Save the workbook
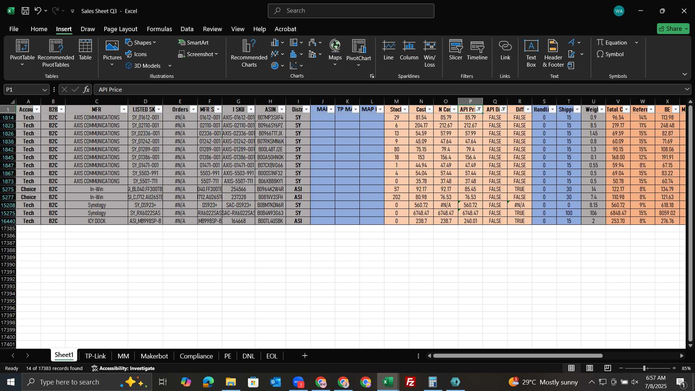 click(x=25, y=11)
